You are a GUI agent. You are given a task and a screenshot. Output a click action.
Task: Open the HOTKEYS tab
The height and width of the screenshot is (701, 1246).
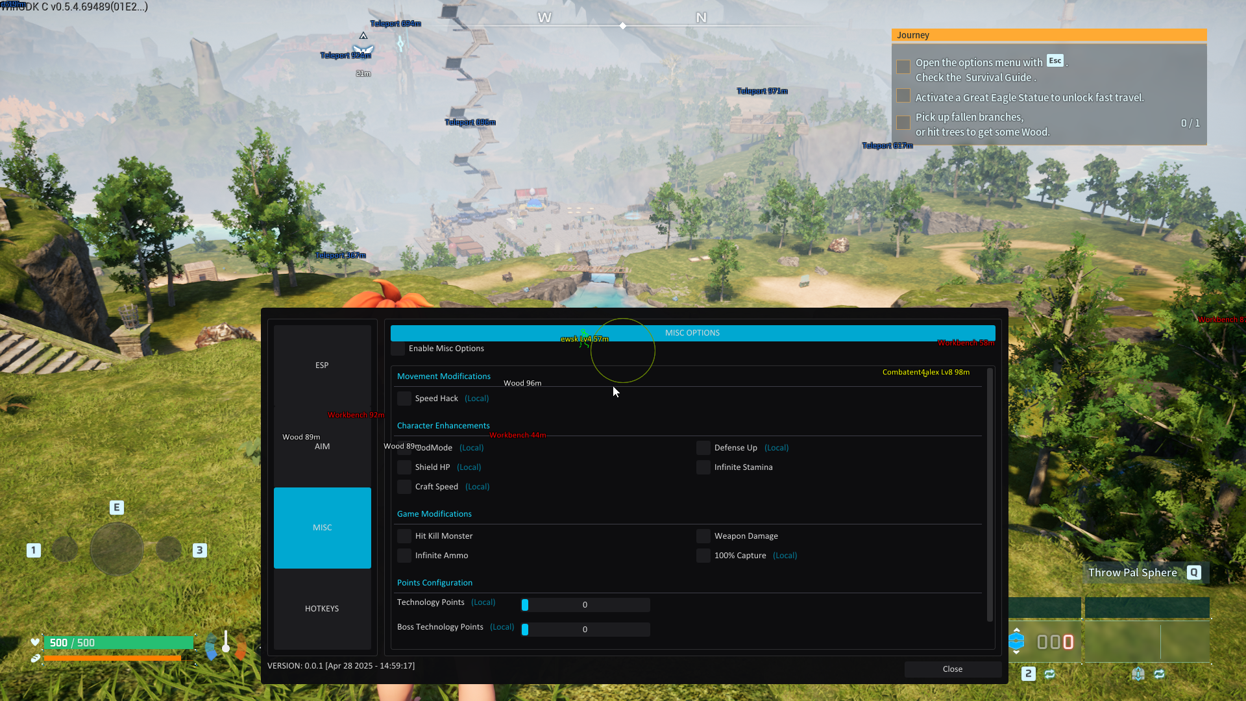(322, 609)
